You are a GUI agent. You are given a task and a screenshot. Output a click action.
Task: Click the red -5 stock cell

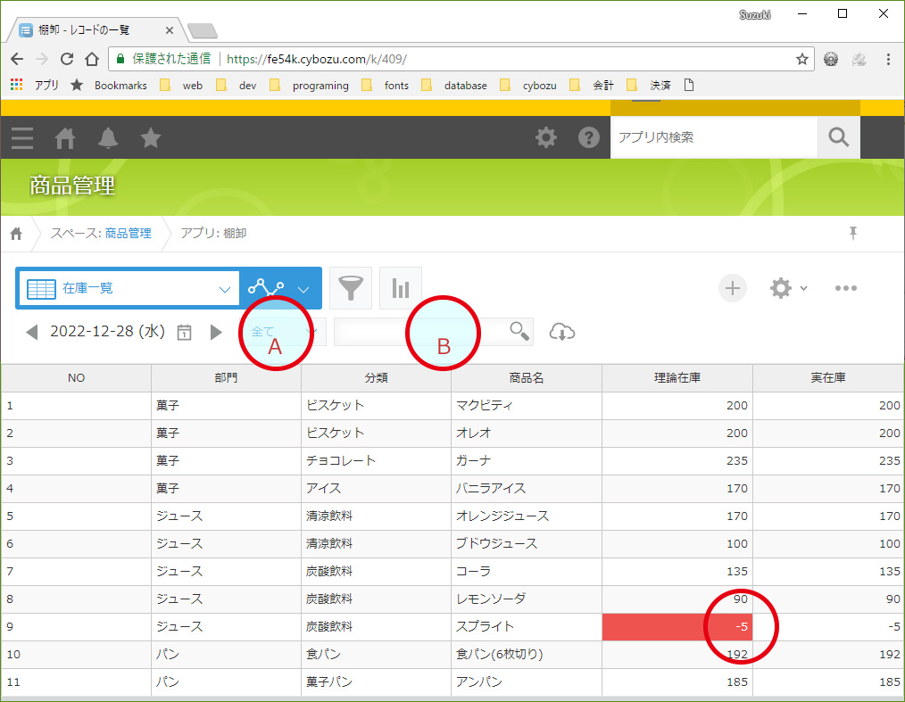[677, 626]
